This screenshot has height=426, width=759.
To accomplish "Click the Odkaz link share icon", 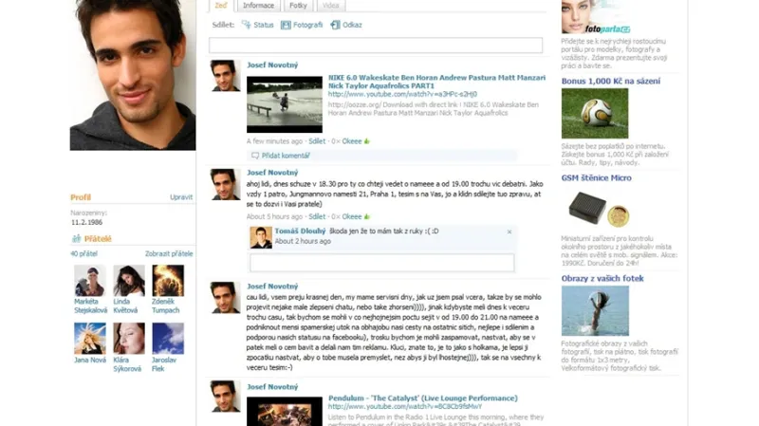I will [335, 25].
